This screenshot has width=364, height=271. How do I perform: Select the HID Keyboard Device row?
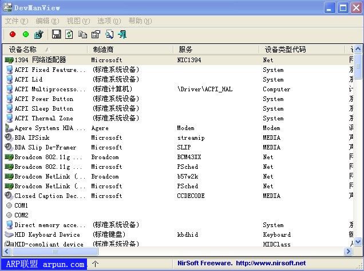(x=47, y=234)
